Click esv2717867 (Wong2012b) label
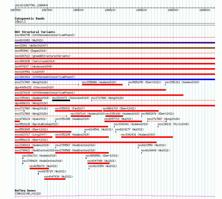 click(x=164, y=119)
